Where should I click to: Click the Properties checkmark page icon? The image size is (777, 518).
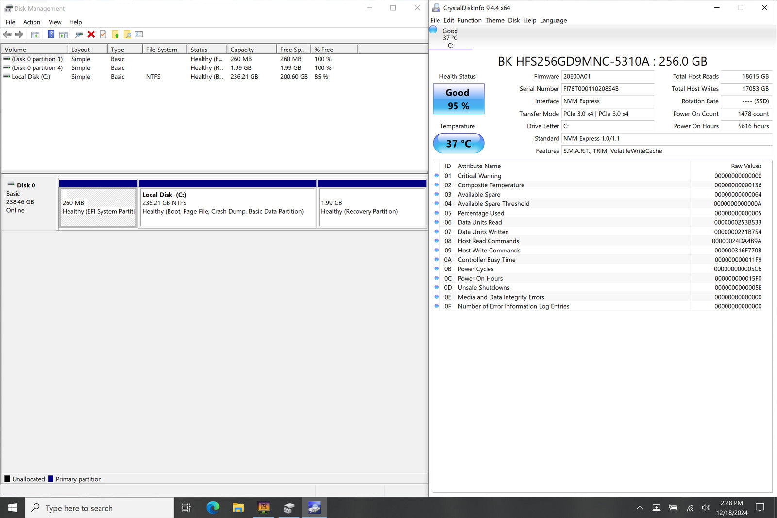[x=103, y=34]
